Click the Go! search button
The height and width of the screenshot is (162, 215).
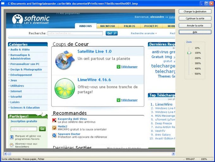pyautogui.click(x=112, y=33)
